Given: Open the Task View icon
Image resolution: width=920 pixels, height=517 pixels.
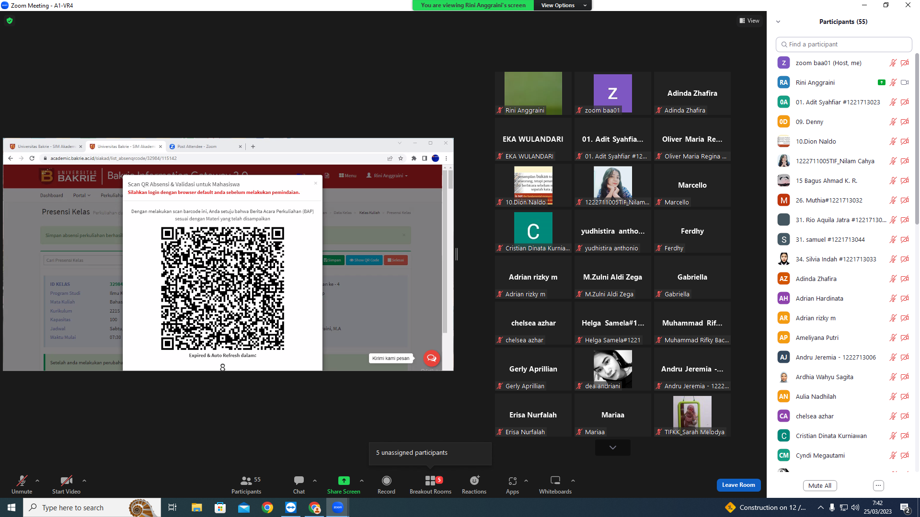Looking at the screenshot, I should coord(172,507).
